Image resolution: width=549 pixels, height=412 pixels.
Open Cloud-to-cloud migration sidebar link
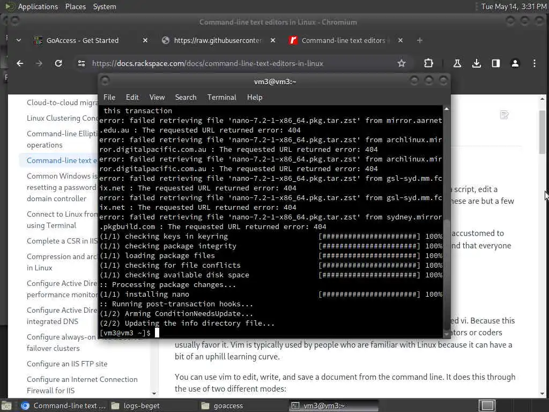62,102
